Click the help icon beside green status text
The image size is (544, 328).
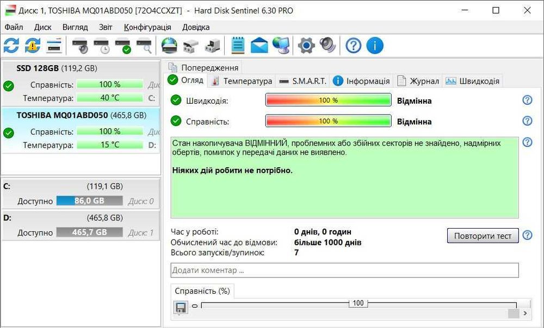[527, 142]
